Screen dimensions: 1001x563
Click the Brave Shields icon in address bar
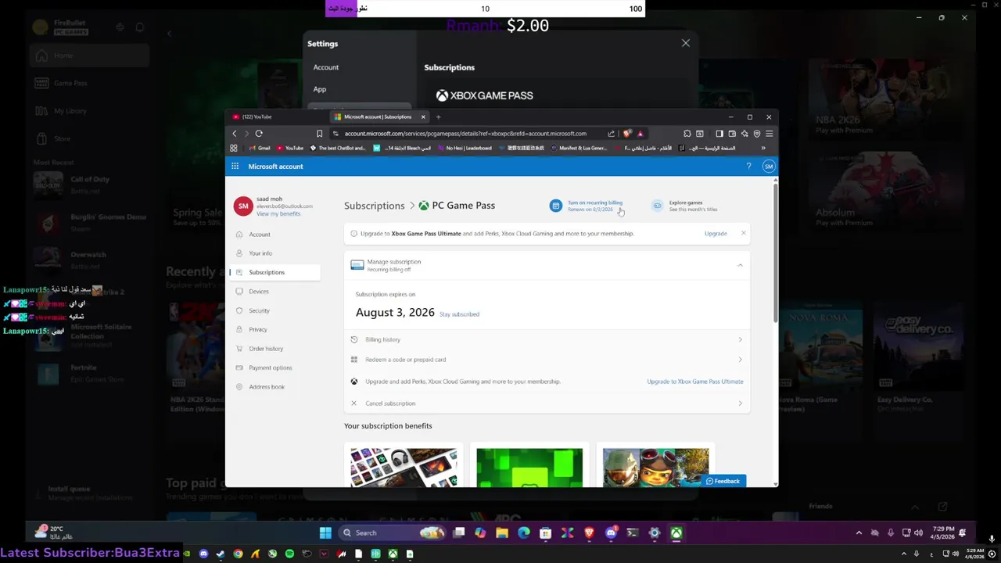[627, 134]
